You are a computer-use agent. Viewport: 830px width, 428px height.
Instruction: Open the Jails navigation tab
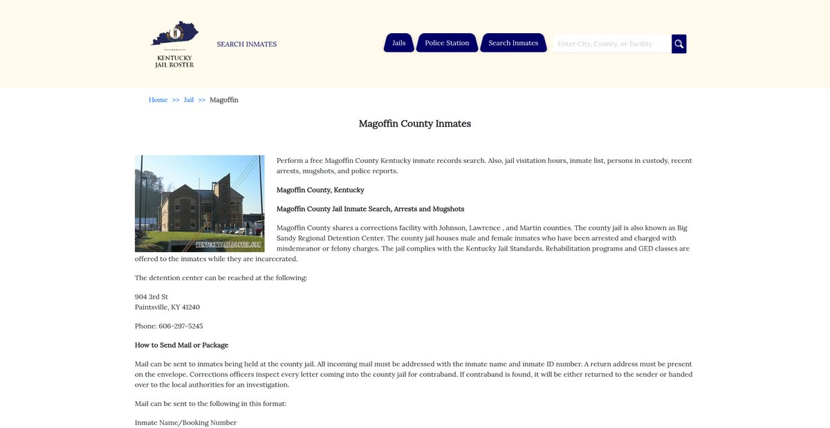tap(399, 43)
